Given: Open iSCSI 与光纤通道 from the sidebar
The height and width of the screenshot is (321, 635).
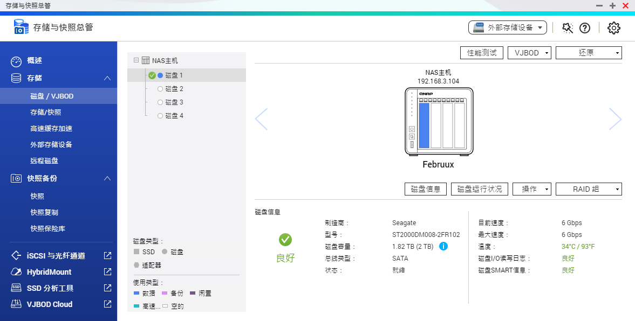Looking at the screenshot, I should pos(51,255).
